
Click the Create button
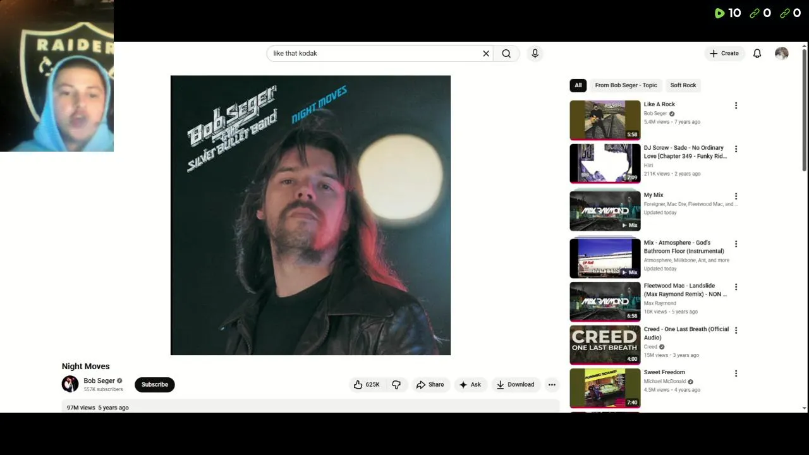click(x=724, y=54)
